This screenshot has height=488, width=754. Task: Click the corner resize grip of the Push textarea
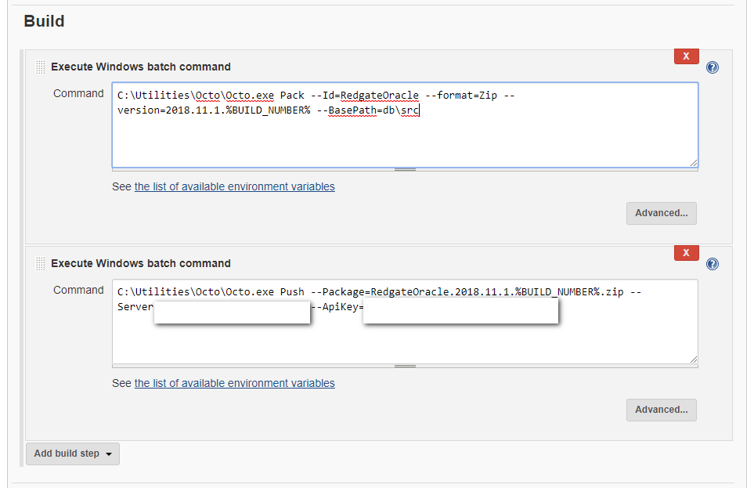[x=694, y=360]
